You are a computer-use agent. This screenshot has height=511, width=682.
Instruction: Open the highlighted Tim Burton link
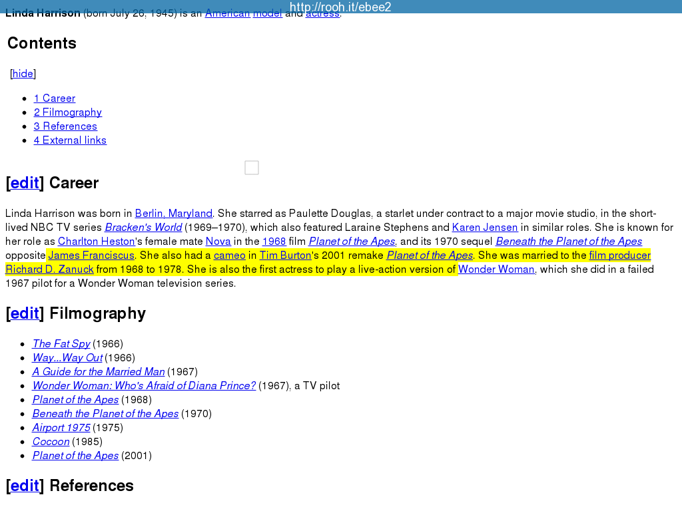(285, 255)
